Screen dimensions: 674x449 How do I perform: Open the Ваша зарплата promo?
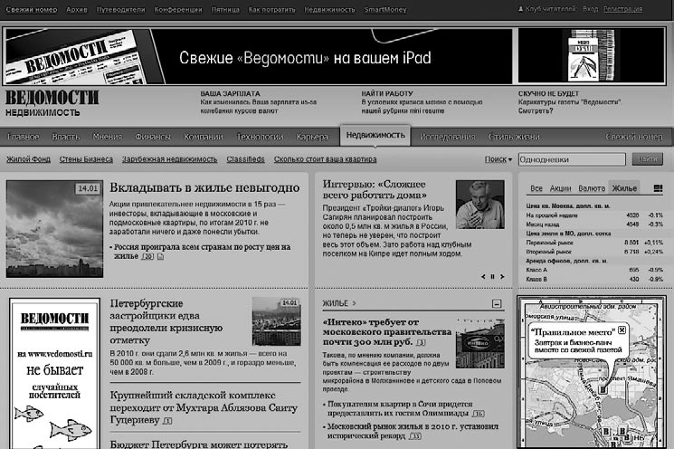tap(259, 102)
